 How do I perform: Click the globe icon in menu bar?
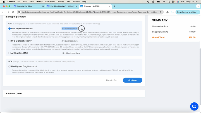153,2
